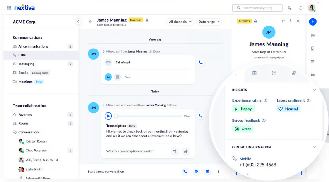
Task: Click the voicemail progress slider
Action: point(148,116)
